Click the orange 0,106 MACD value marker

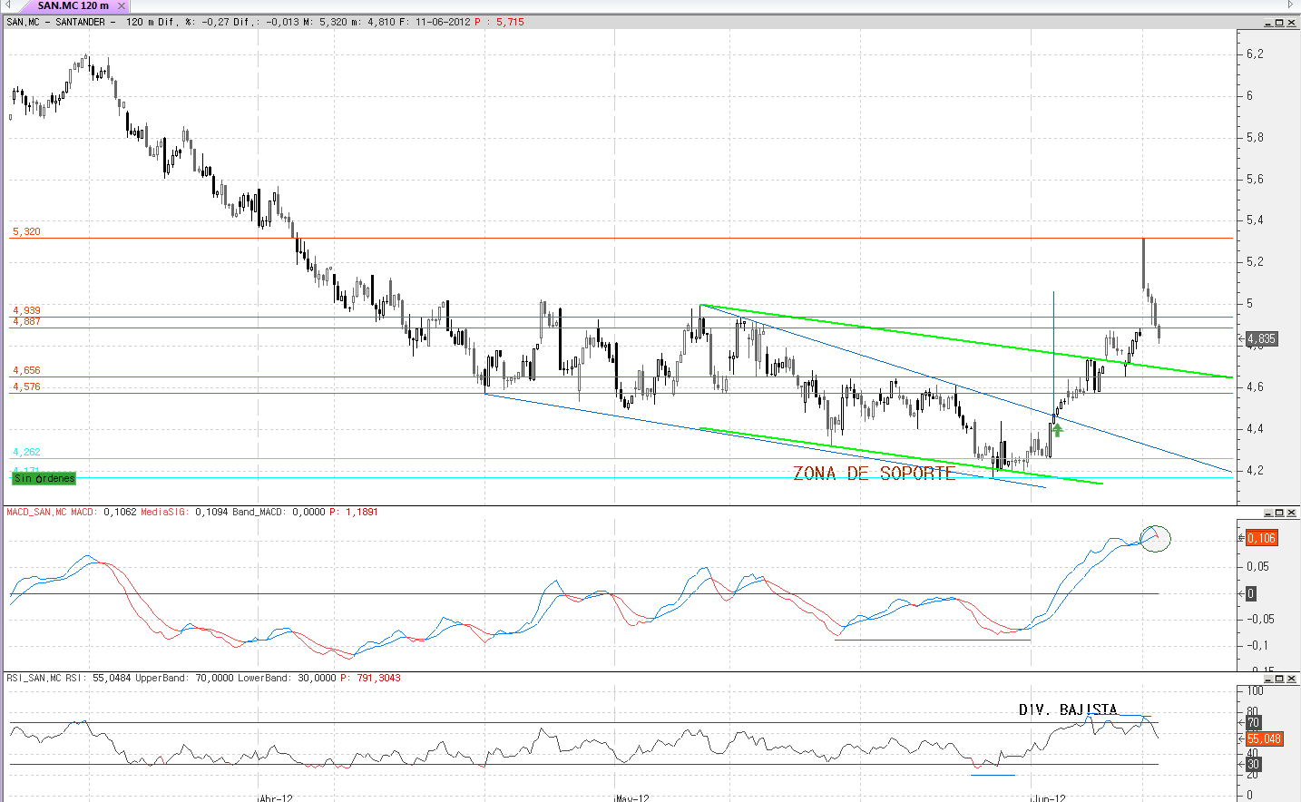(1261, 538)
